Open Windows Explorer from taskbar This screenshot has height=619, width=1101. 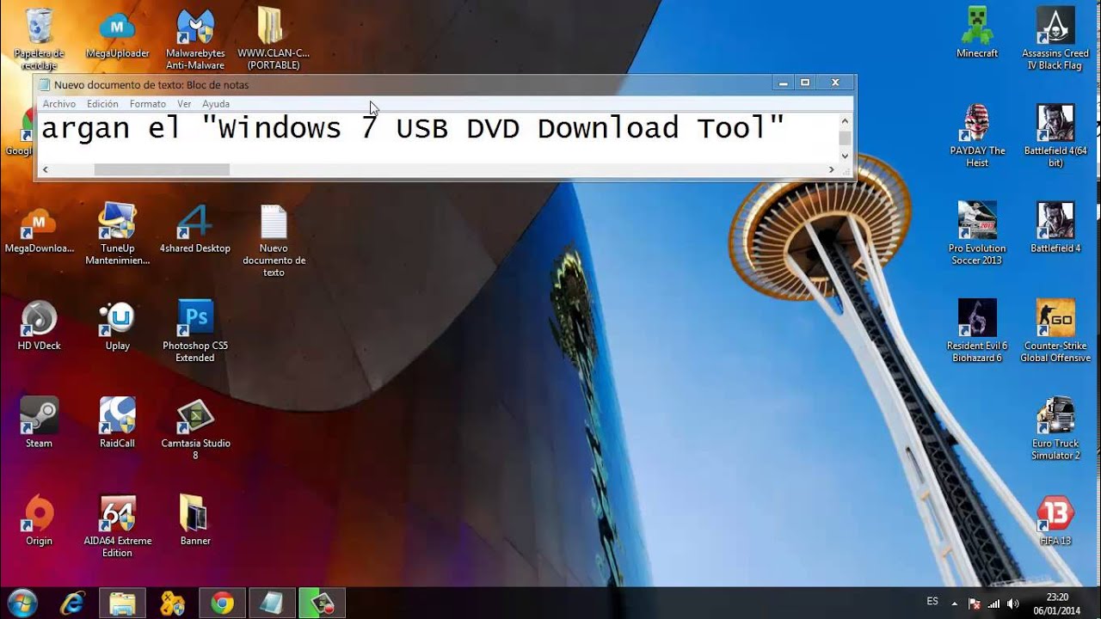pos(122,604)
